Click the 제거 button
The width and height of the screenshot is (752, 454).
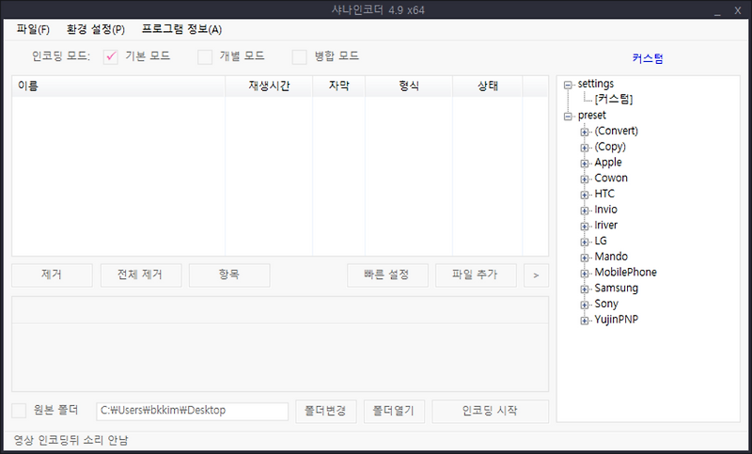coord(52,275)
